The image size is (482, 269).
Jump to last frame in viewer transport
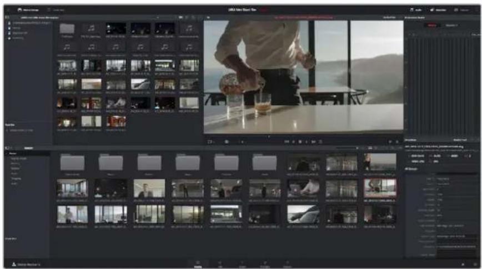click(x=314, y=142)
